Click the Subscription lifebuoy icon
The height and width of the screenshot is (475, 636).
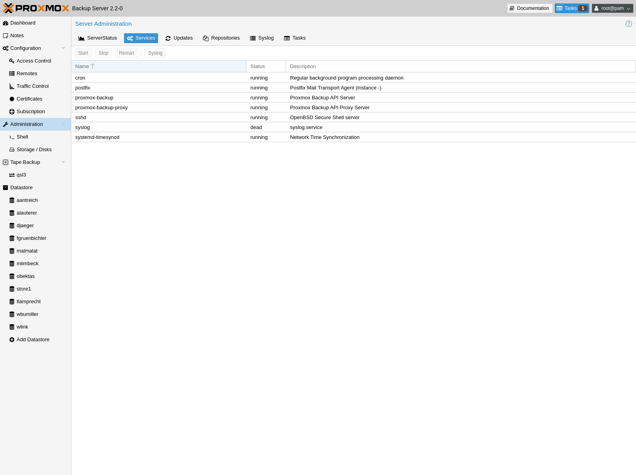[12, 112]
